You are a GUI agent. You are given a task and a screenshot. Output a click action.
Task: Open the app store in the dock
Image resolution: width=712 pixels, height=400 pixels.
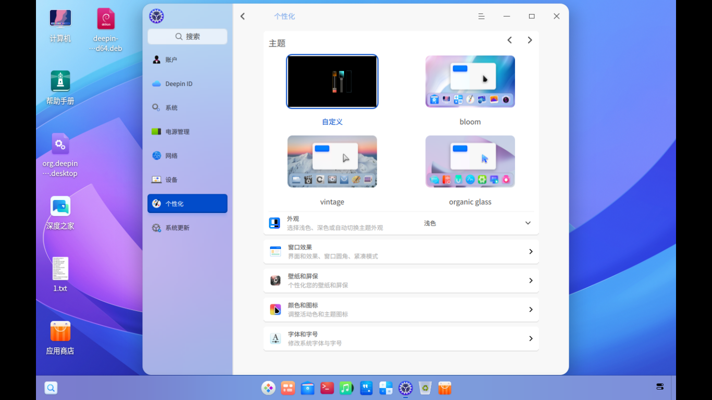coord(445,388)
